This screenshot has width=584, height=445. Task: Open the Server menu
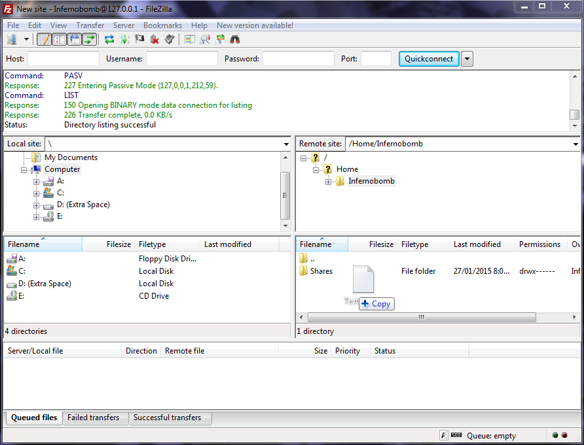coord(124,25)
